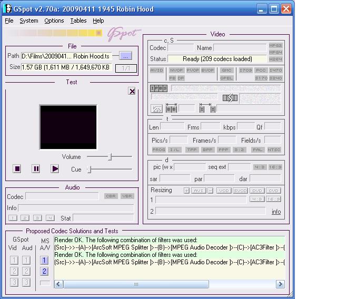Image resolution: width=337 pixels, height=299 pixels.
Task: Click the 3:2 pulldown indicator
Action: (x=239, y=149)
